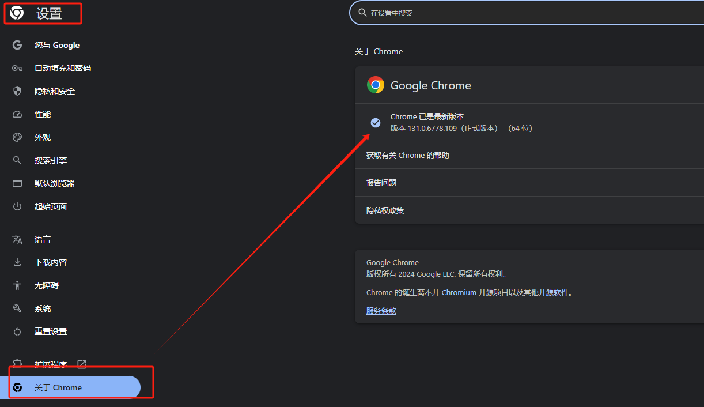Click the text Chrome 已是最新版本
This screenshot has width=704, height=407.
(427, 116)
